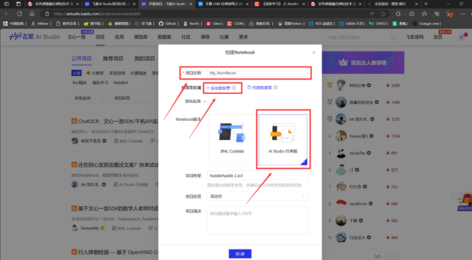Viewport: 472px width, 260px height.
Task: Select the AI Studio 经典版 notebook version card
Action: point(283,140)
